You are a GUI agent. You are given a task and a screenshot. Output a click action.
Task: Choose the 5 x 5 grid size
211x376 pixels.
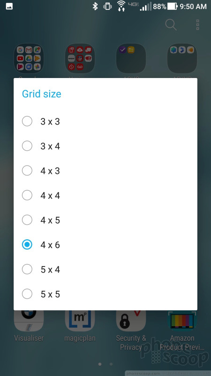[105, 294]
